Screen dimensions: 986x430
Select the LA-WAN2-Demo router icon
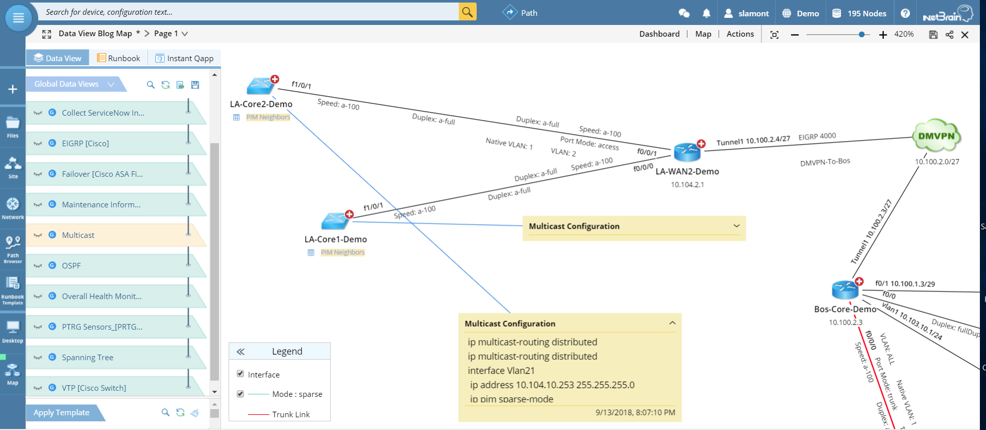coord(687,153)
